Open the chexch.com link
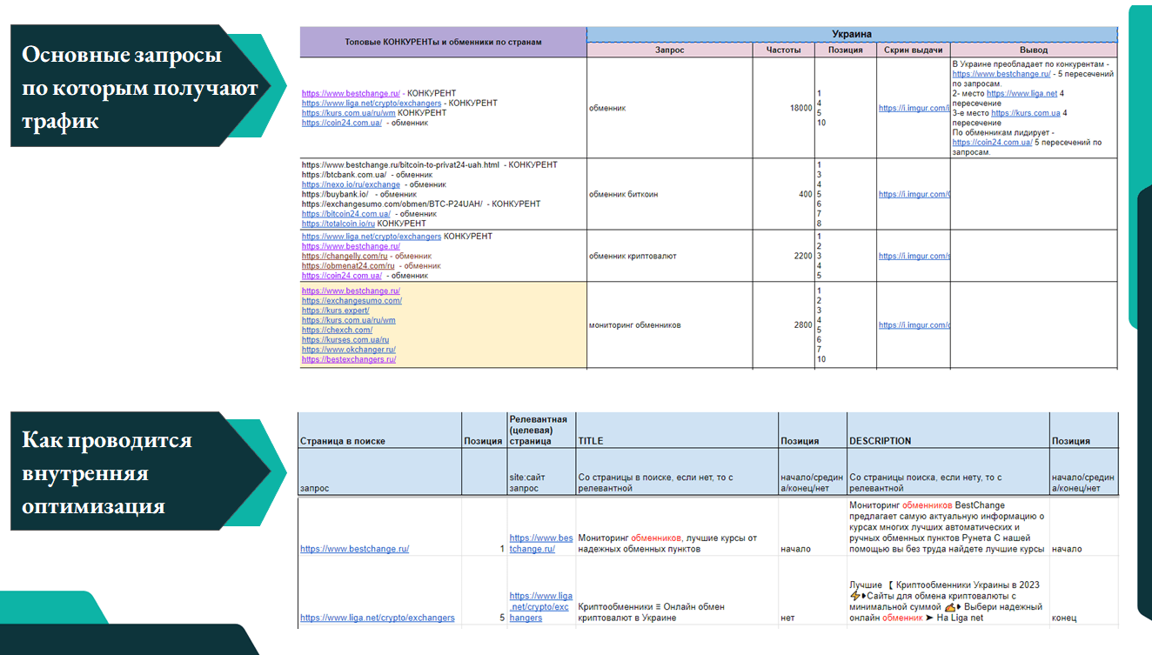1152x655 pixels. pyautogui.click(x=337, y=331)
